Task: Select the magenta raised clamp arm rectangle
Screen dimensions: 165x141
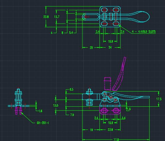Action: point(108,84)
